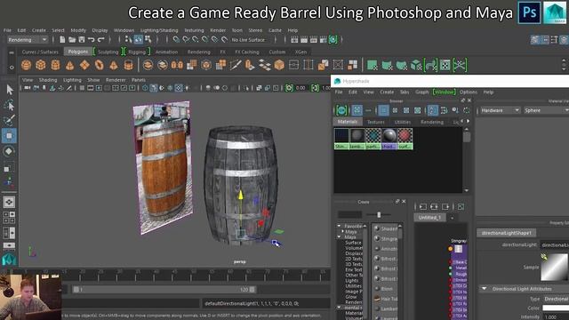569x320 pixels.
Task: Switch to the Curves / Surfaces shelf tab
Action: 40,52
